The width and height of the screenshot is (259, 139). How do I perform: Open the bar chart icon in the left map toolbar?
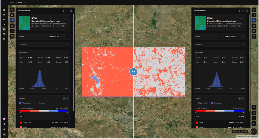click(x=12, y=26)
